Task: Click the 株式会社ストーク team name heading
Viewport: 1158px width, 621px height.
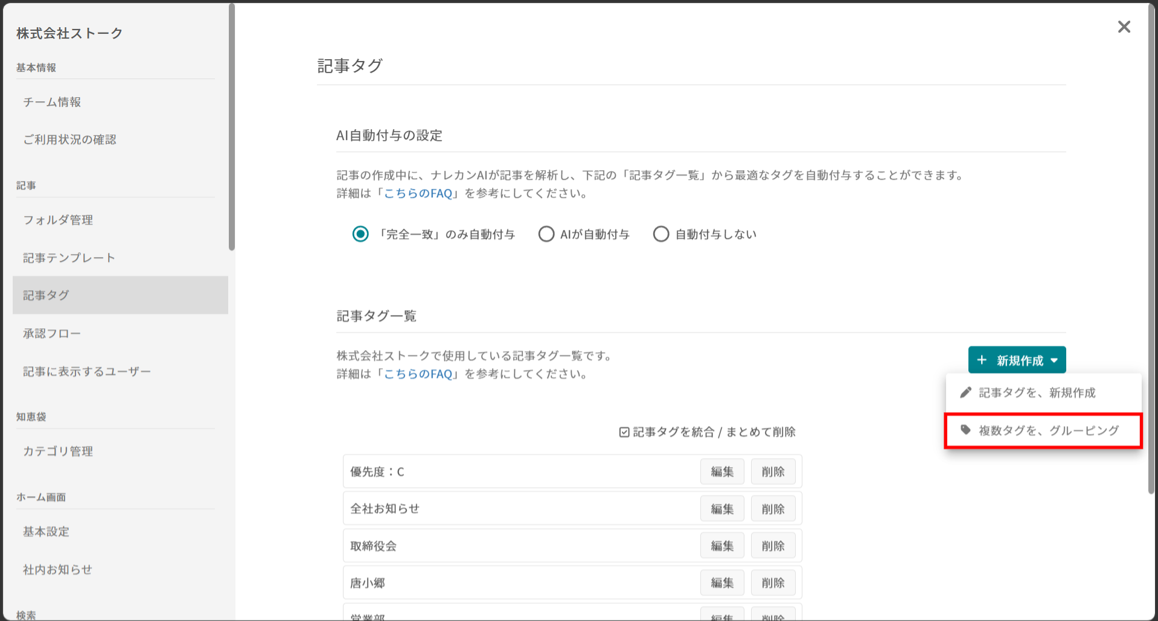Action: (x=69, y=33)
